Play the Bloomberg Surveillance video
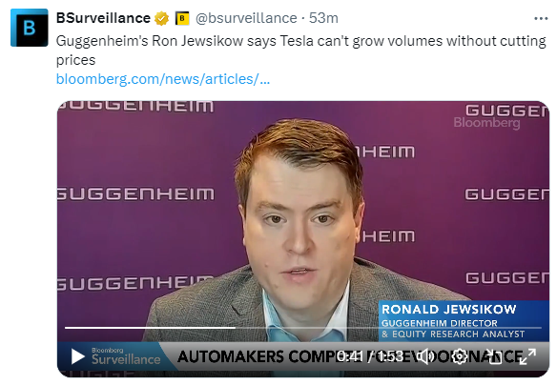 pos(78,356)
